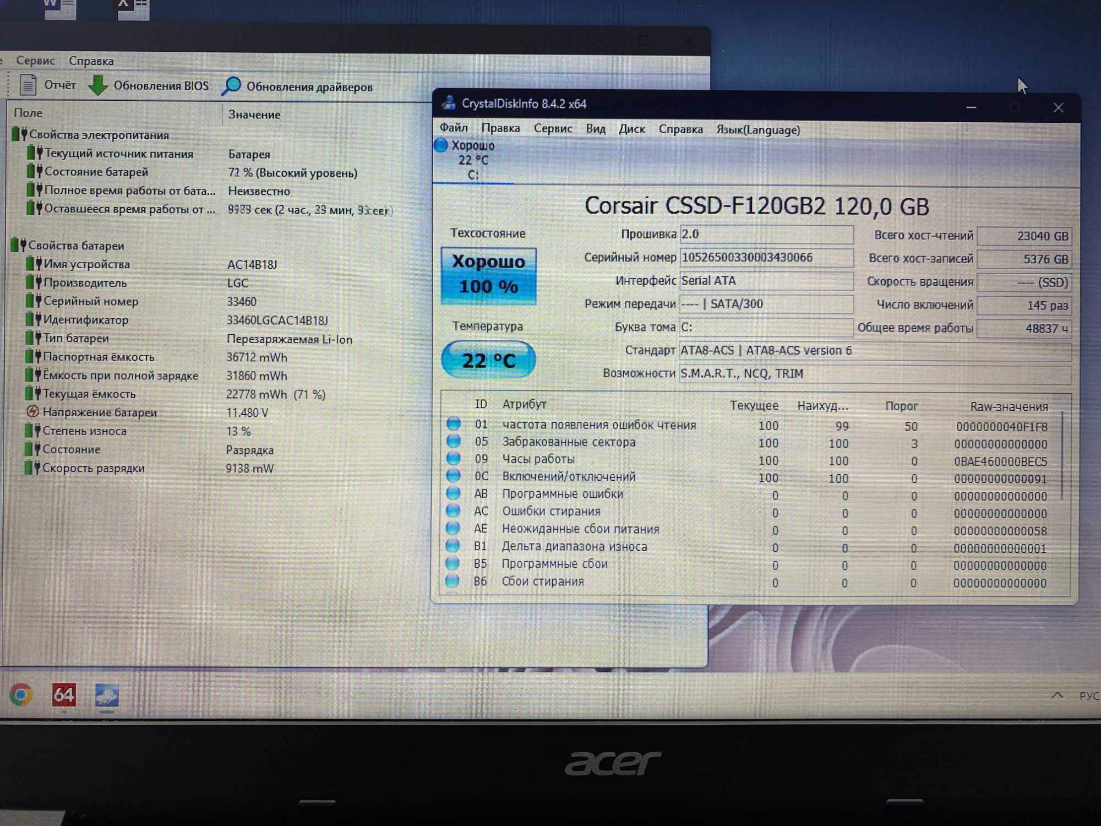Click the blue status icon for attribute B5
This screenshot has width=1101, height=826.
pos(453,563)
